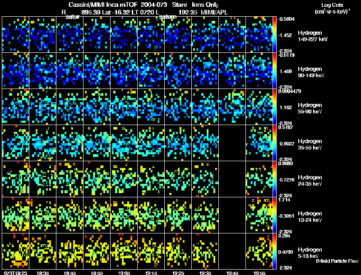
Task: Click the 'Hydrogen 24-35 keV' row label
Action: click(310, 181)
